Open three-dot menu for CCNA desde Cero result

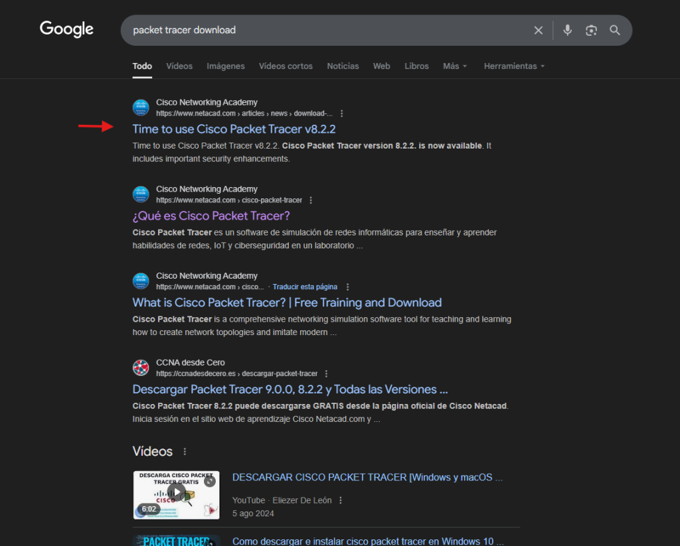coord(326,374)
